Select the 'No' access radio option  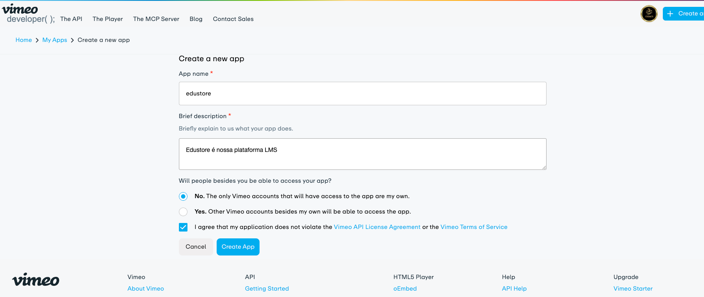tap(183, 196)
